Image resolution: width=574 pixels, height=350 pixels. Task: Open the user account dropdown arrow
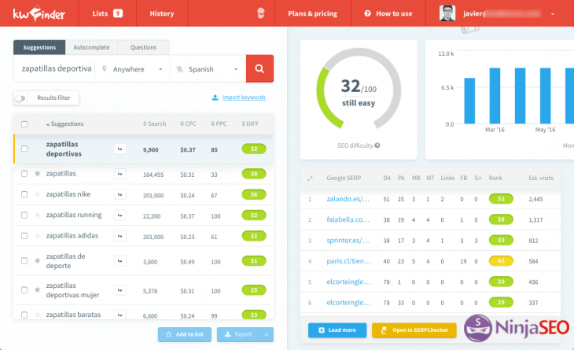click(553, 14)
